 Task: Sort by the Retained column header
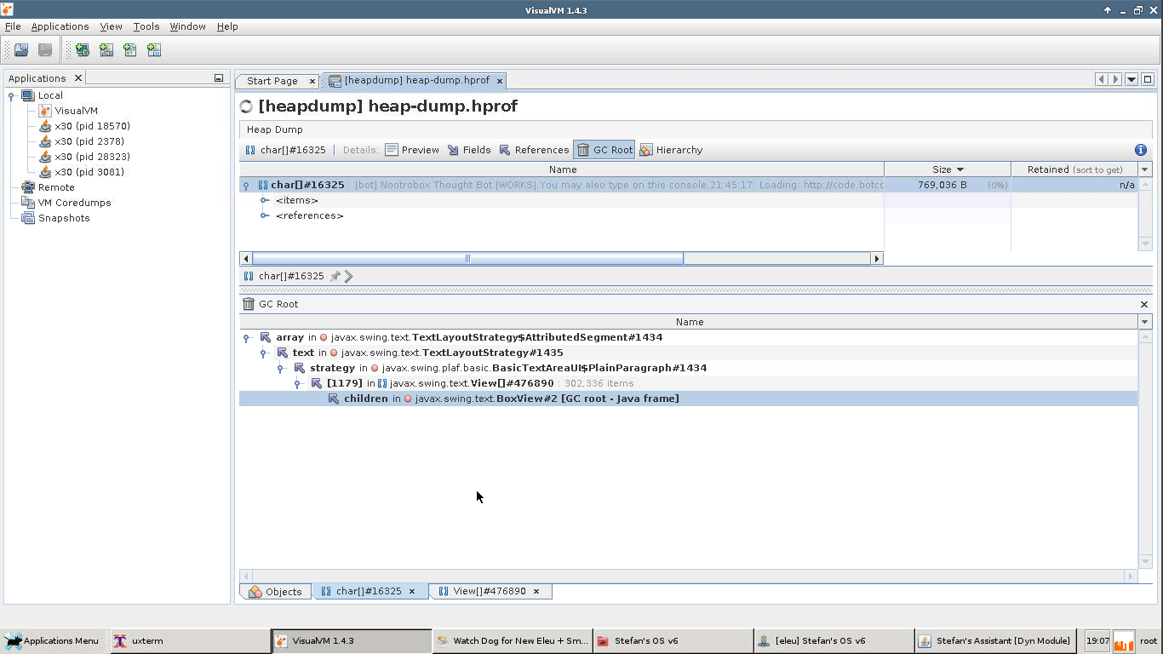tap(1074, 169)
